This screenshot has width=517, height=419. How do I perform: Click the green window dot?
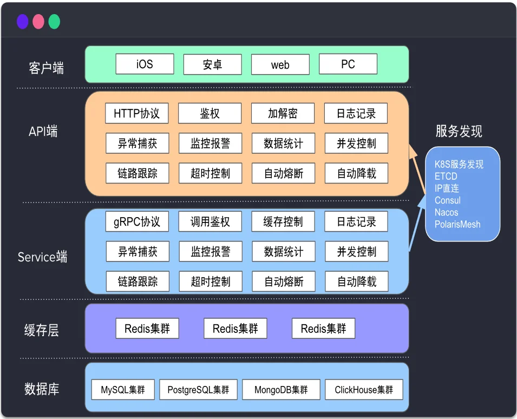click(54, 22)
